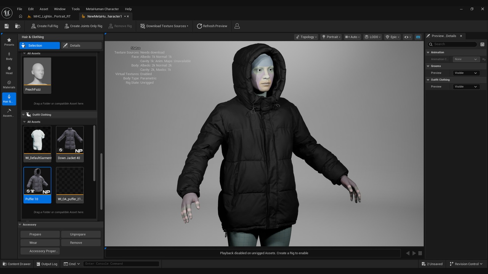This screenshot has width=488, height=274.
Task: Open the Output Log
Action: click(47, 264)
